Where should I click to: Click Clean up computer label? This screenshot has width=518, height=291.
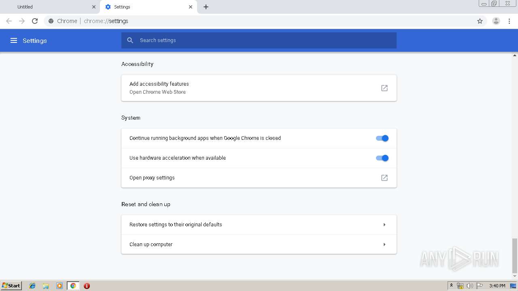coord(151,245)
